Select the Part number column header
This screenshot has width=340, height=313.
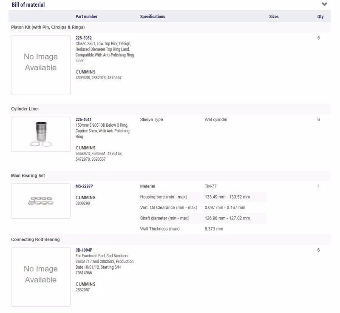[86, 17]
